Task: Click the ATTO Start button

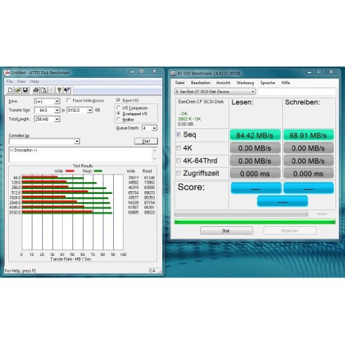Action: (x=146, y=141)
